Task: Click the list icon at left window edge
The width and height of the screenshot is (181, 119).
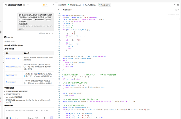Action: tap(1, 32)
